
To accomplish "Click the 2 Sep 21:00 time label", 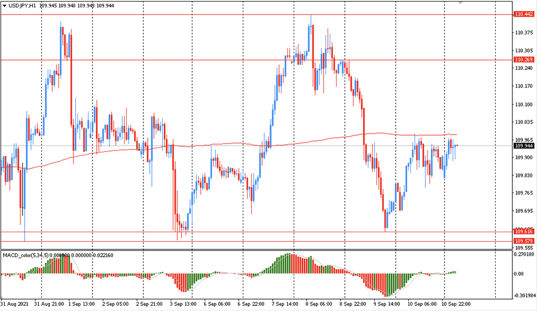I will click(149, 304).
